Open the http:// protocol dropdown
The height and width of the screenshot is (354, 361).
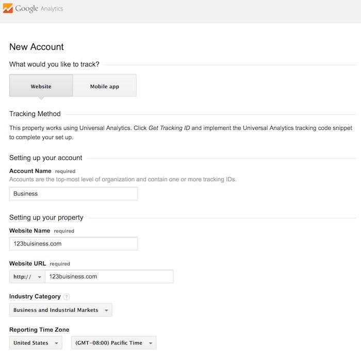tap(27, 277)
